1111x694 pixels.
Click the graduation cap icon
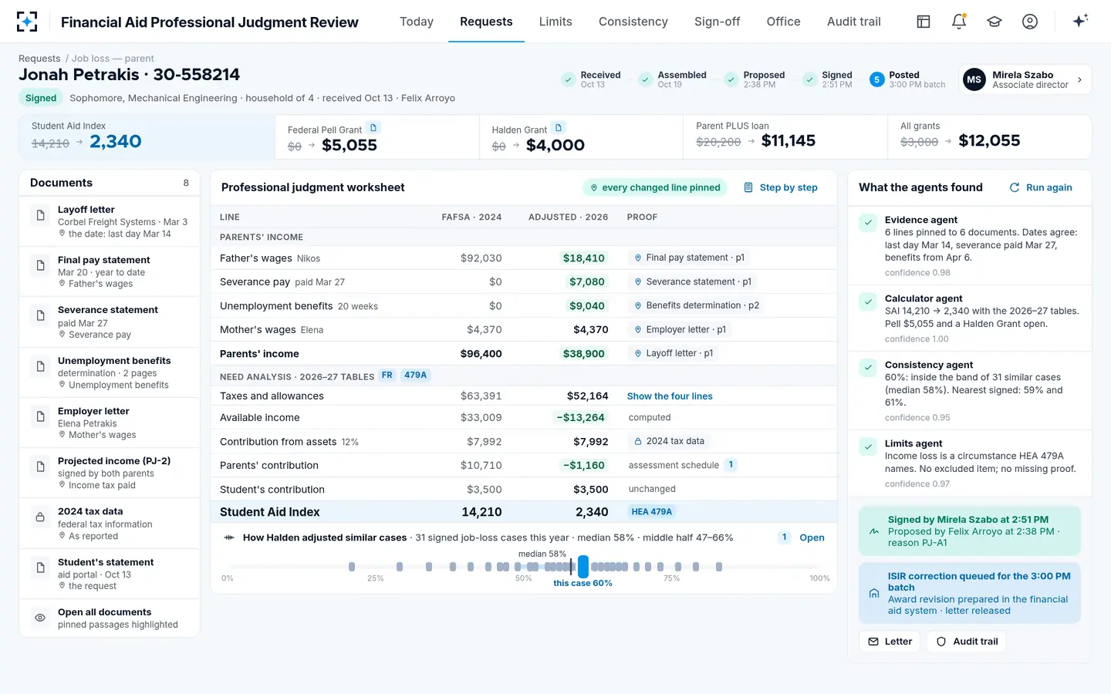pos(994,22)
